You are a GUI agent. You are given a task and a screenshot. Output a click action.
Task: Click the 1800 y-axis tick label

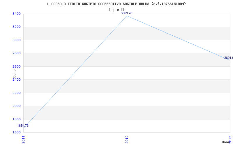17,119
